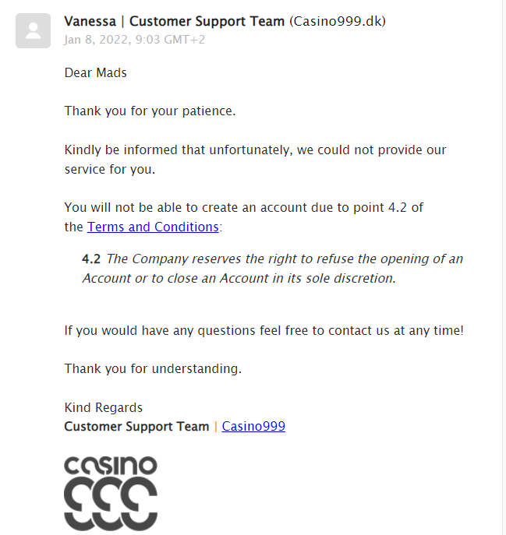Click the Casino999.dk domain in the header
Viewport: 506px width, 535px height.
pos(338,21)
